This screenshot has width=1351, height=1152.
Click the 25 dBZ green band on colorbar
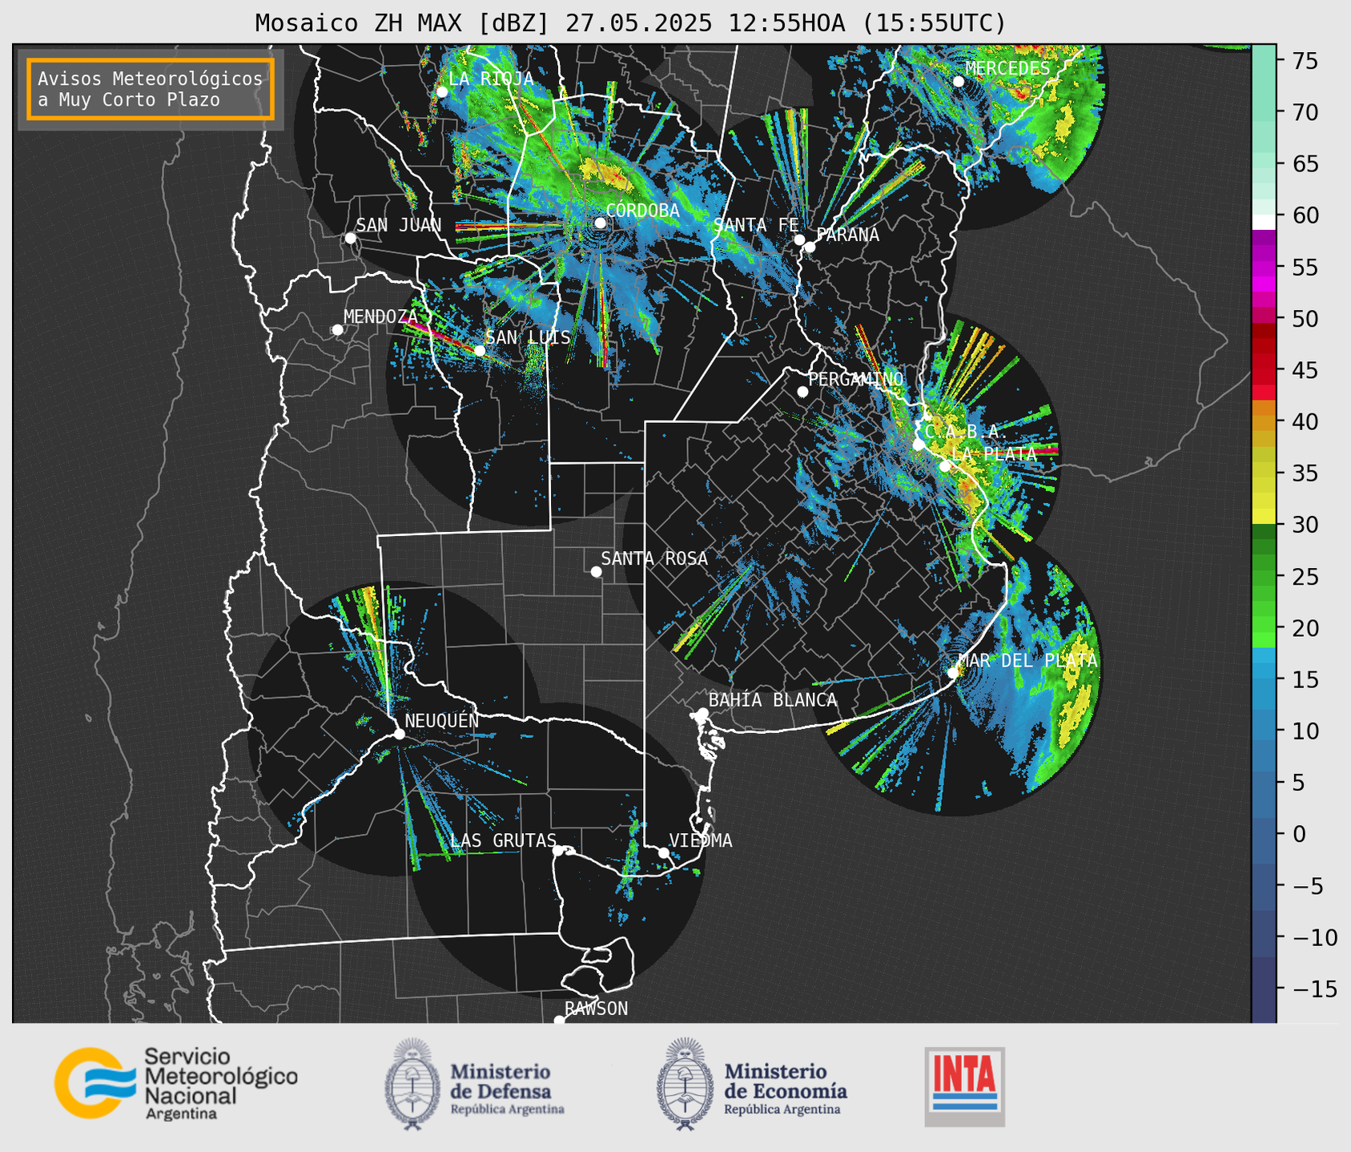click(x=1264, y=576)
